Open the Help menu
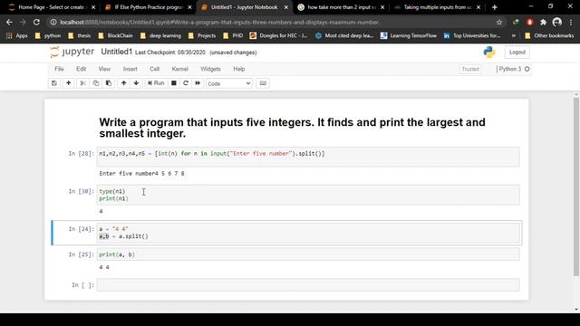This screenshot has height=326, width=580. tap(239, 69)
